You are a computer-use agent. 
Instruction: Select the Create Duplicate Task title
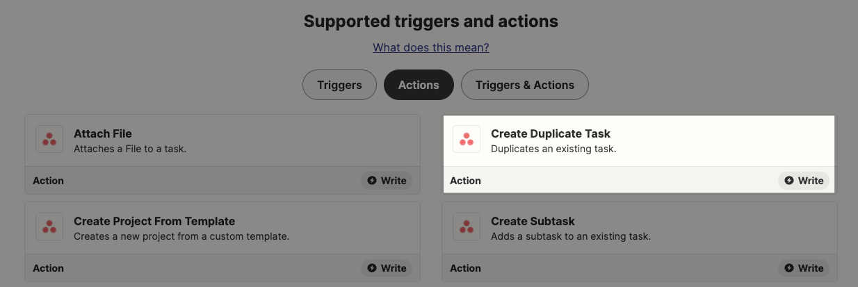pos(551,133)
